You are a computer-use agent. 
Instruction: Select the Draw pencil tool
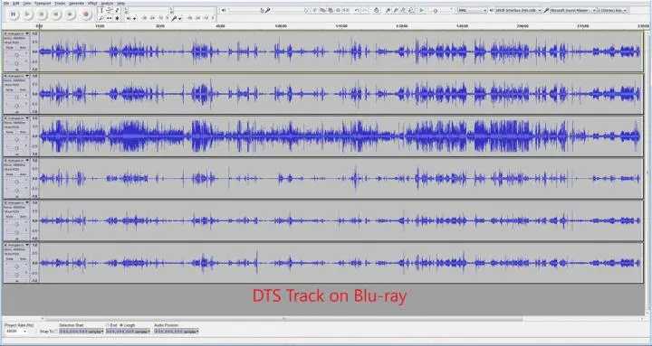[x=117, y=9]
